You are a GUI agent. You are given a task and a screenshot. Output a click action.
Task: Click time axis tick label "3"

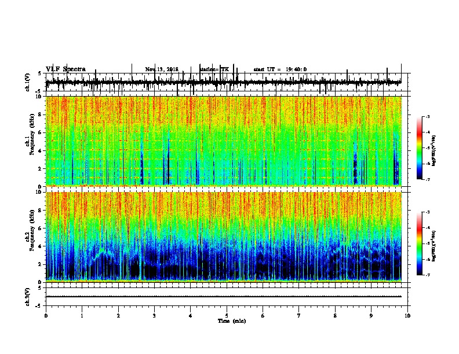(154, 316)
